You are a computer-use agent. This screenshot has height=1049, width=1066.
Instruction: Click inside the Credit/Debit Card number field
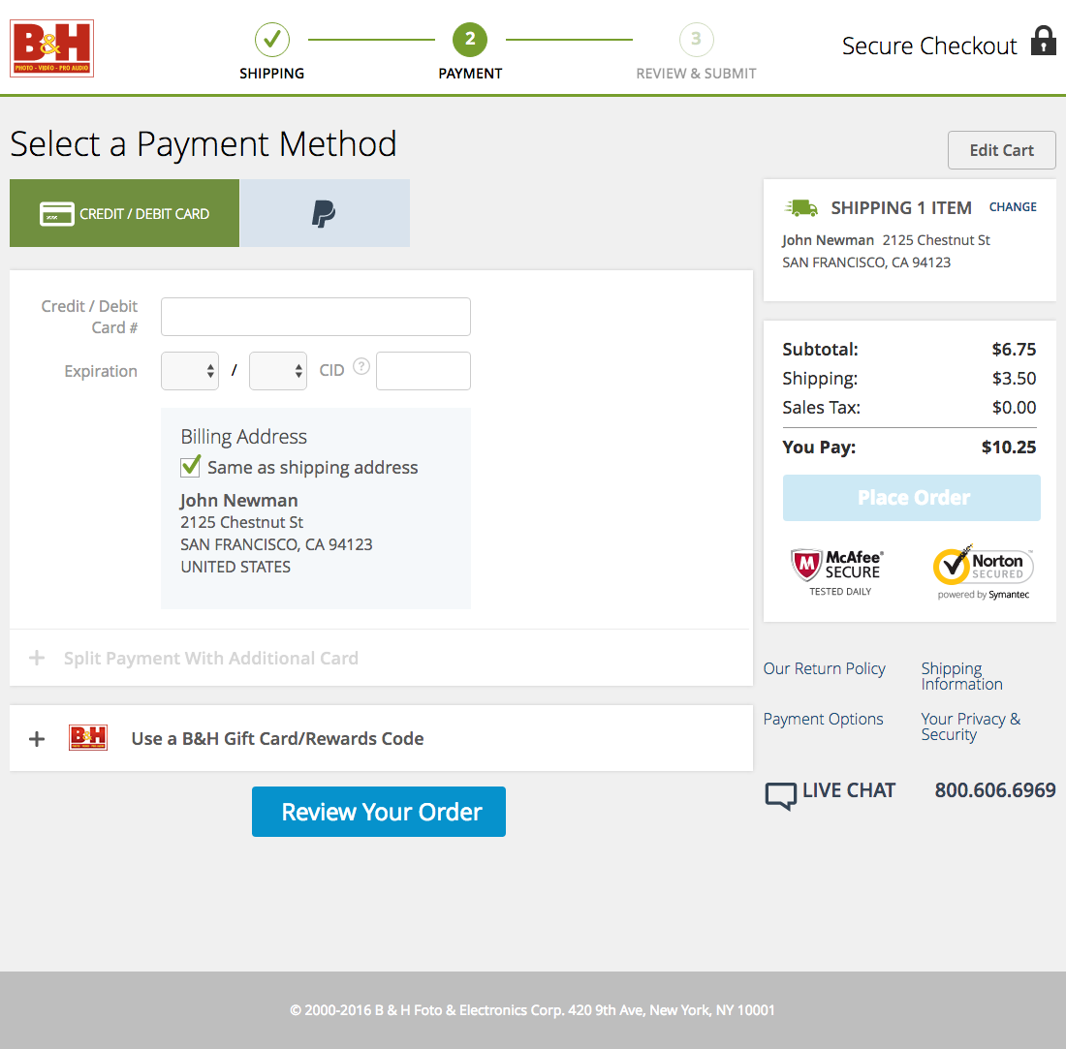tap(315, 317)
